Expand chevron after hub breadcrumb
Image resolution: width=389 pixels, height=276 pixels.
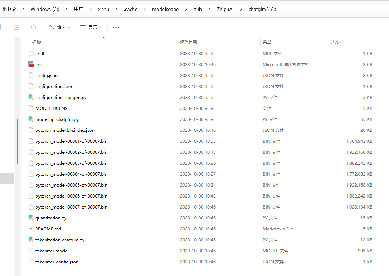pos(209,9)
